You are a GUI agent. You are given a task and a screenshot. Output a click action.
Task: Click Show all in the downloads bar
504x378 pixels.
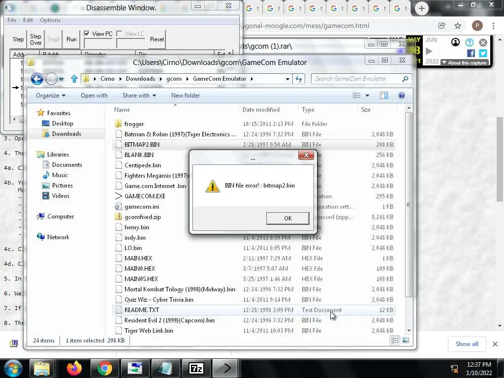467,344
